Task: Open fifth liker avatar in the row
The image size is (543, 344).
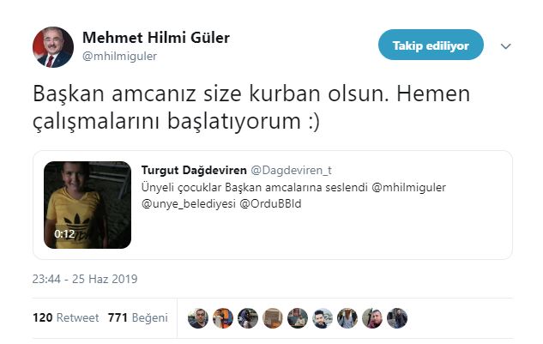Action: coord(298,318)
